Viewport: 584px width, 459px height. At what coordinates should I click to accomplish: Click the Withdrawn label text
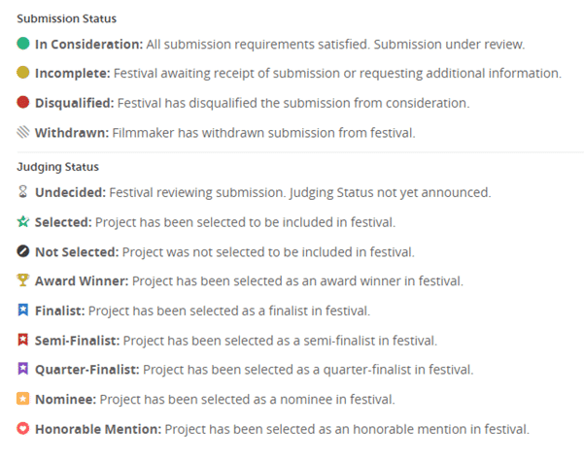pyautogui.click(x=72, y=133)
